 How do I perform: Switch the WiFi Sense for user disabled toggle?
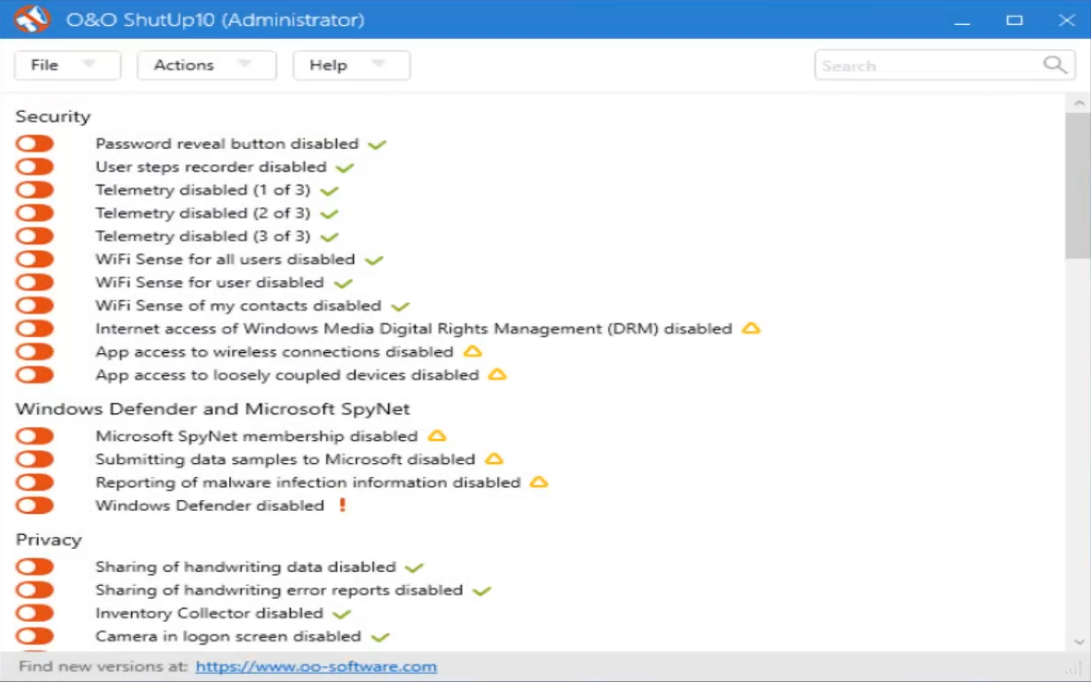coord(35,282)
